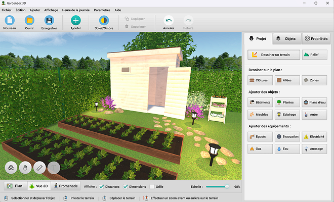Add furniture via Meubles
Viewport: 334px width, 202px height.
(260, 115)
